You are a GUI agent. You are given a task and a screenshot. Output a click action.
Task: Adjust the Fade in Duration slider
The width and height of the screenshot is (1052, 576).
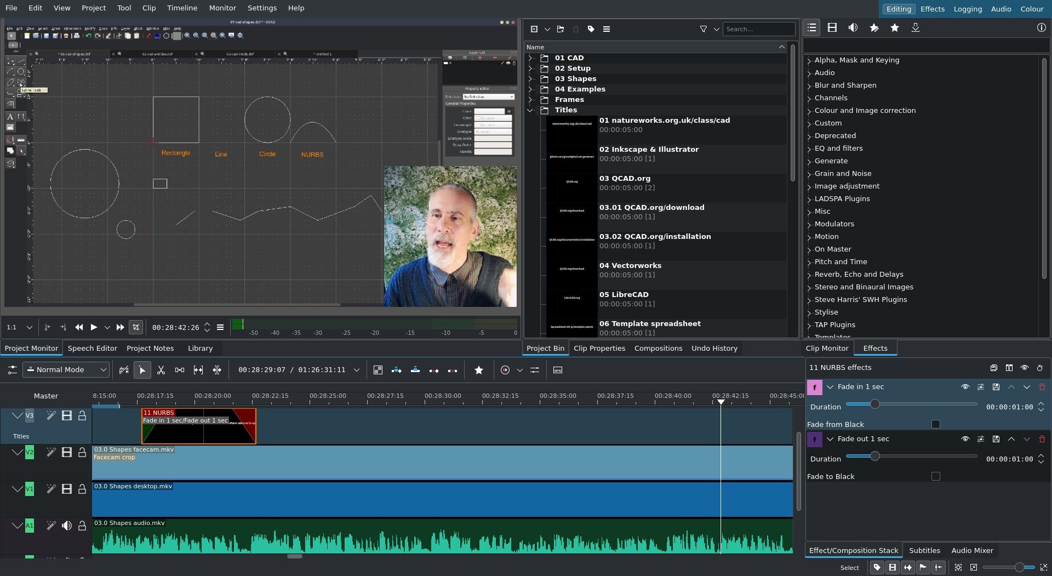(874, 404)
